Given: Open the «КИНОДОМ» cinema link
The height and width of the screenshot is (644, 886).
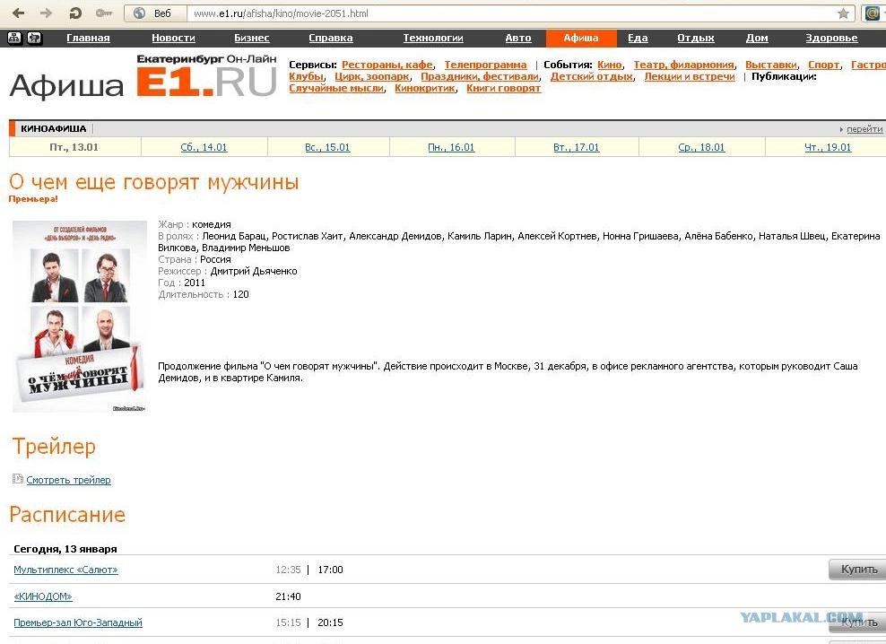Looking at the screenshot, I should (43, 596).
